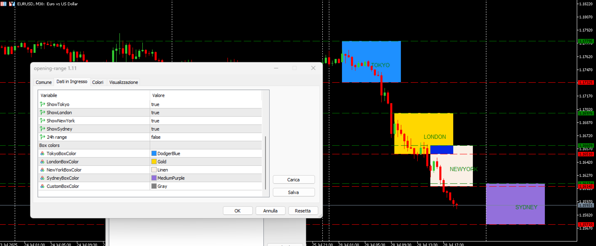Select the ShowNewYork variable name
This screenshot has width=596, height=246.
click(x=61, y=121)
